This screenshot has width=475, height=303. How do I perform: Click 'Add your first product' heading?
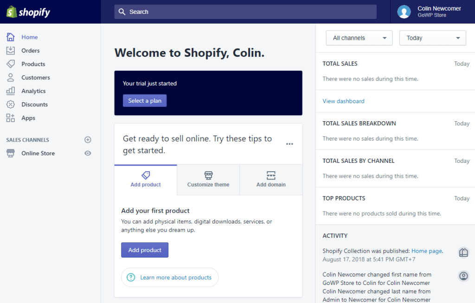pyautogui.click(x=155, y=210)
